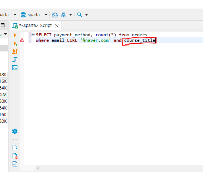Click the 'LIKE' keyword in the query
Viewport: 203px width, 172px height.
pyautogui.click(x=72, y=40)
